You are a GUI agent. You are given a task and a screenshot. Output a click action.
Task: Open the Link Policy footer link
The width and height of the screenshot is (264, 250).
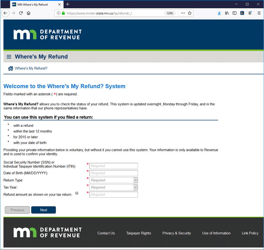[x=250, y=233]
